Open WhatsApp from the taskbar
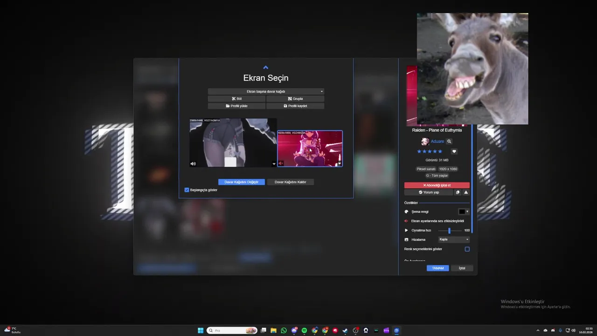The height and width of the screenshot is (336, 597). click(x=284, y=330)
